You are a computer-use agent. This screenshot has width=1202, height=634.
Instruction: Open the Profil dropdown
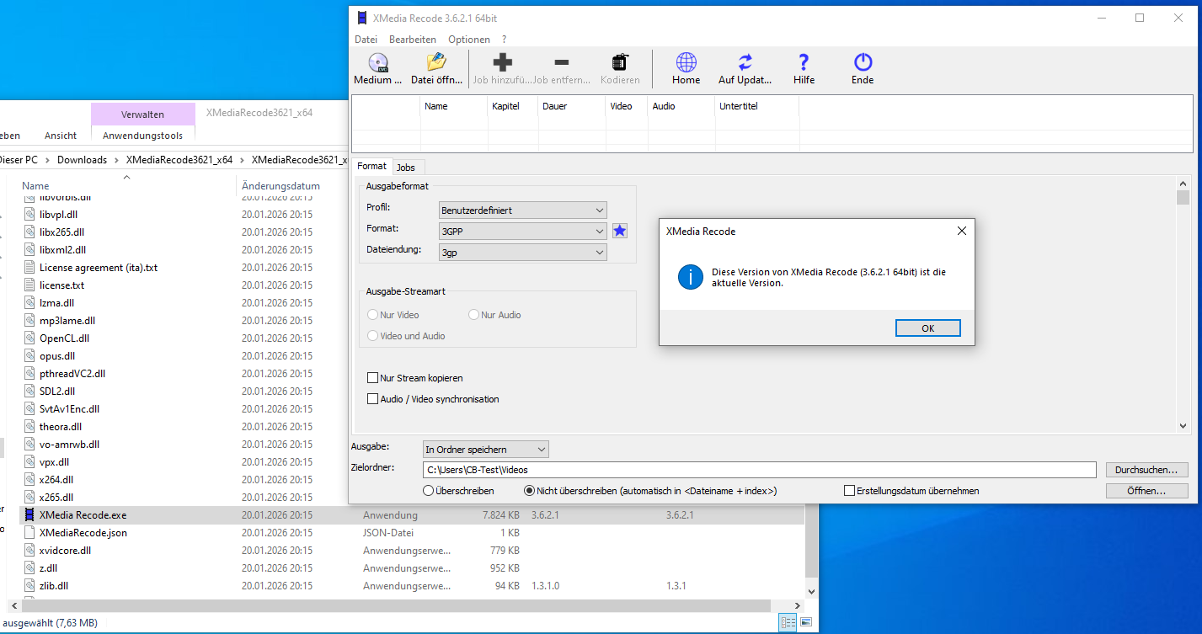[x=523, y=210]
